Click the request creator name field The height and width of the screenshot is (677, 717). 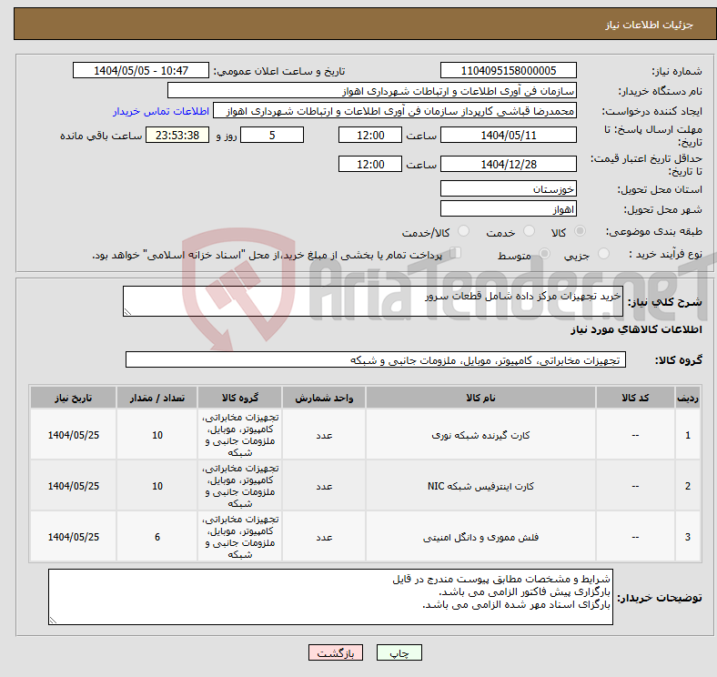tap(395, 111)
